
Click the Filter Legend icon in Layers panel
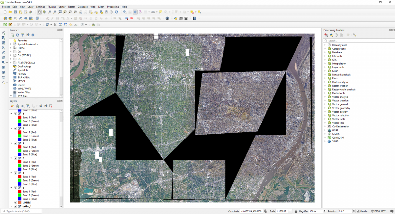(28, 106)
